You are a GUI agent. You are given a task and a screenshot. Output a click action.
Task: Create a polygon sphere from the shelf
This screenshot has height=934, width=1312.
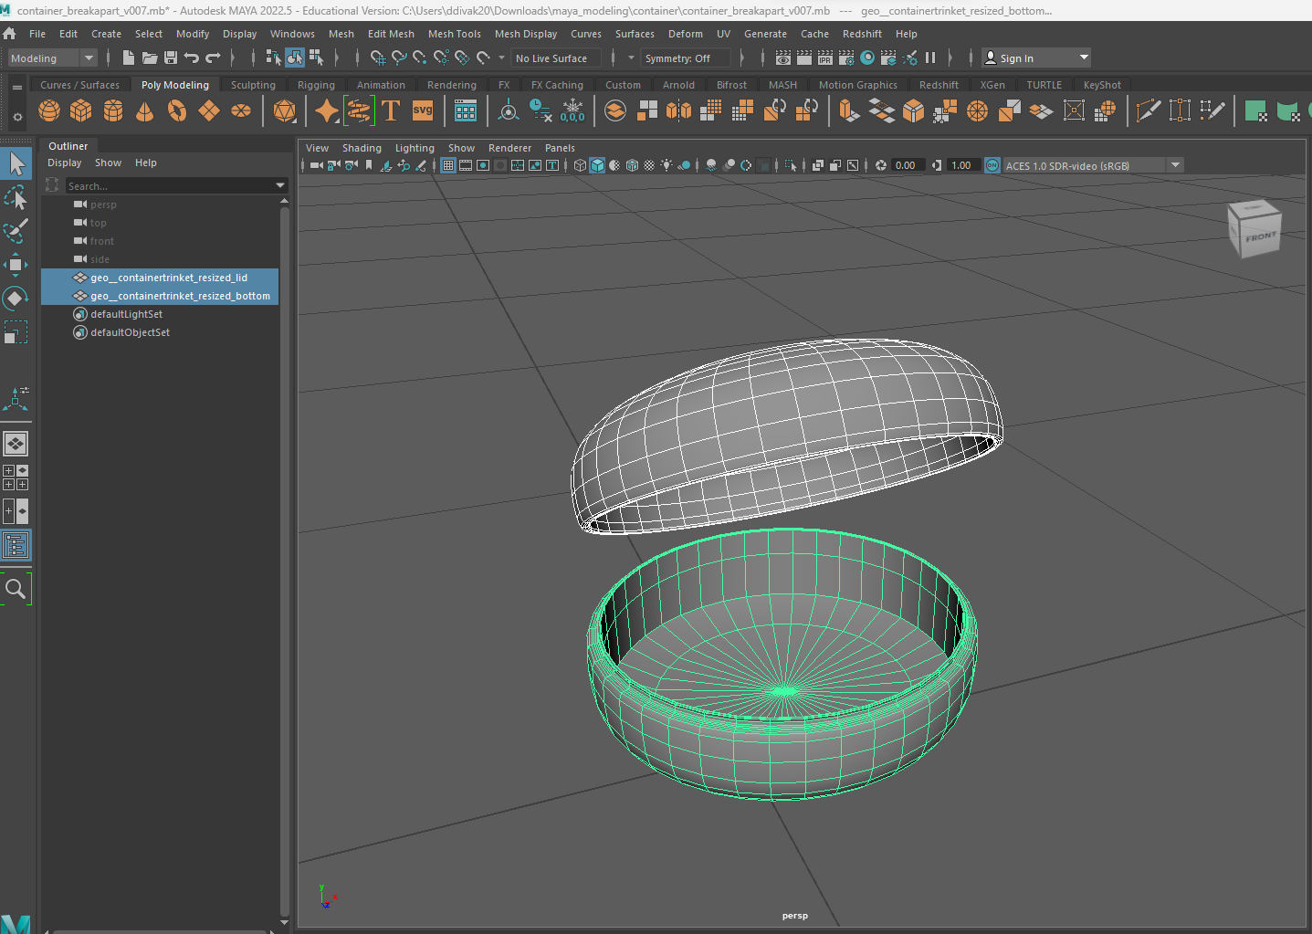49,111
